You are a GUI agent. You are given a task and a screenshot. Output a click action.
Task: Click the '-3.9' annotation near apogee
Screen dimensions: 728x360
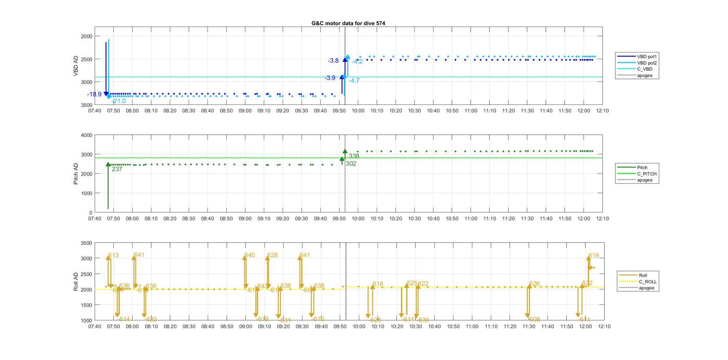(330, 78)
